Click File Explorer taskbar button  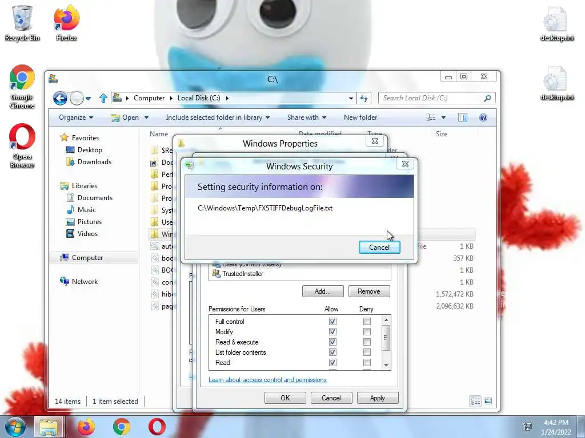(x=49, y=427)
